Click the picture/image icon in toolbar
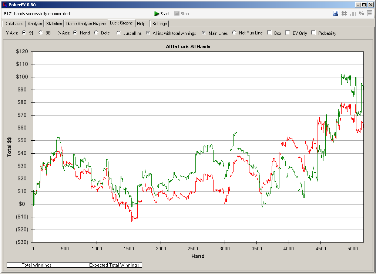The width and height of the screenshot is (376, 274). [x=336, y=14]
